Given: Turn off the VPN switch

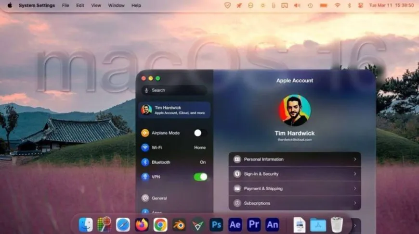Looking at the screenshot, I should point(200,177).
